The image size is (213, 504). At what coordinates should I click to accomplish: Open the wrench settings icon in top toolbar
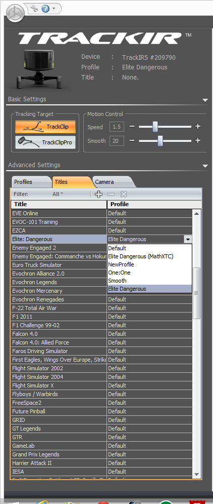[35, 8]
